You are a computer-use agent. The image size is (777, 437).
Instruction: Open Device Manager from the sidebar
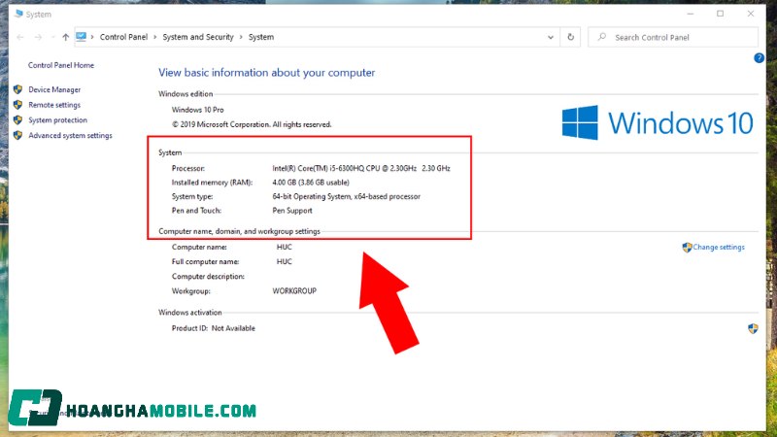tap(54, 89)
